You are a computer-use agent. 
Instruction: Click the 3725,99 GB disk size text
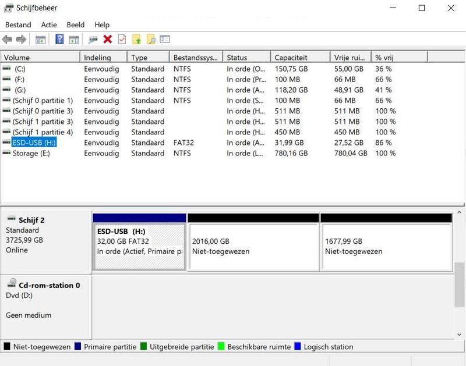tap(24, 240)
